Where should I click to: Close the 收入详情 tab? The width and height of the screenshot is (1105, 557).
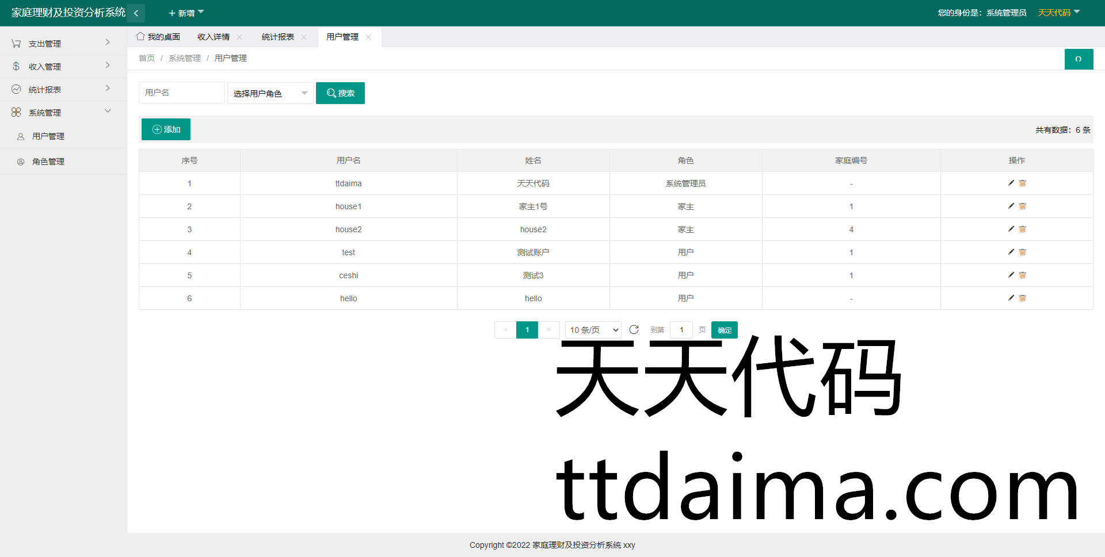click(239, 37)
